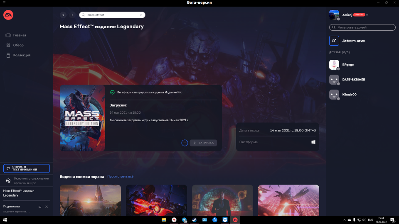The height and width of the screenshot is (224, 399).
Task: Open the man in suit screenshot thumbnail
Action: [222, 200]
